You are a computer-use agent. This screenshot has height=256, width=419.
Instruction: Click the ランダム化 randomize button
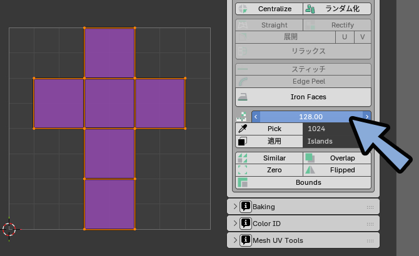tap(337, 9)
